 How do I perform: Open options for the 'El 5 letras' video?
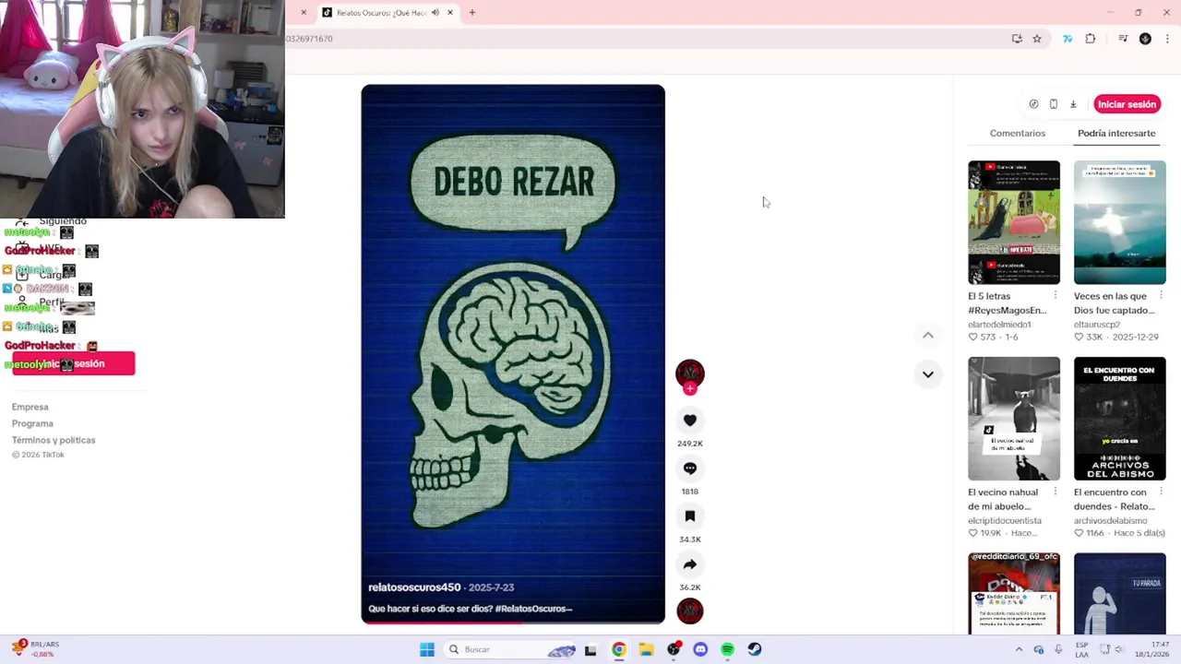tap(1056, 296)
